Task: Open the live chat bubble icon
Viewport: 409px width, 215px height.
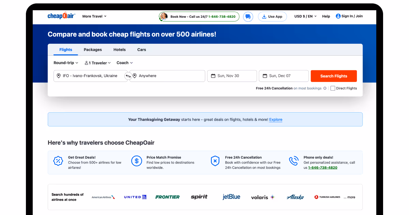Action: [248, 16]
